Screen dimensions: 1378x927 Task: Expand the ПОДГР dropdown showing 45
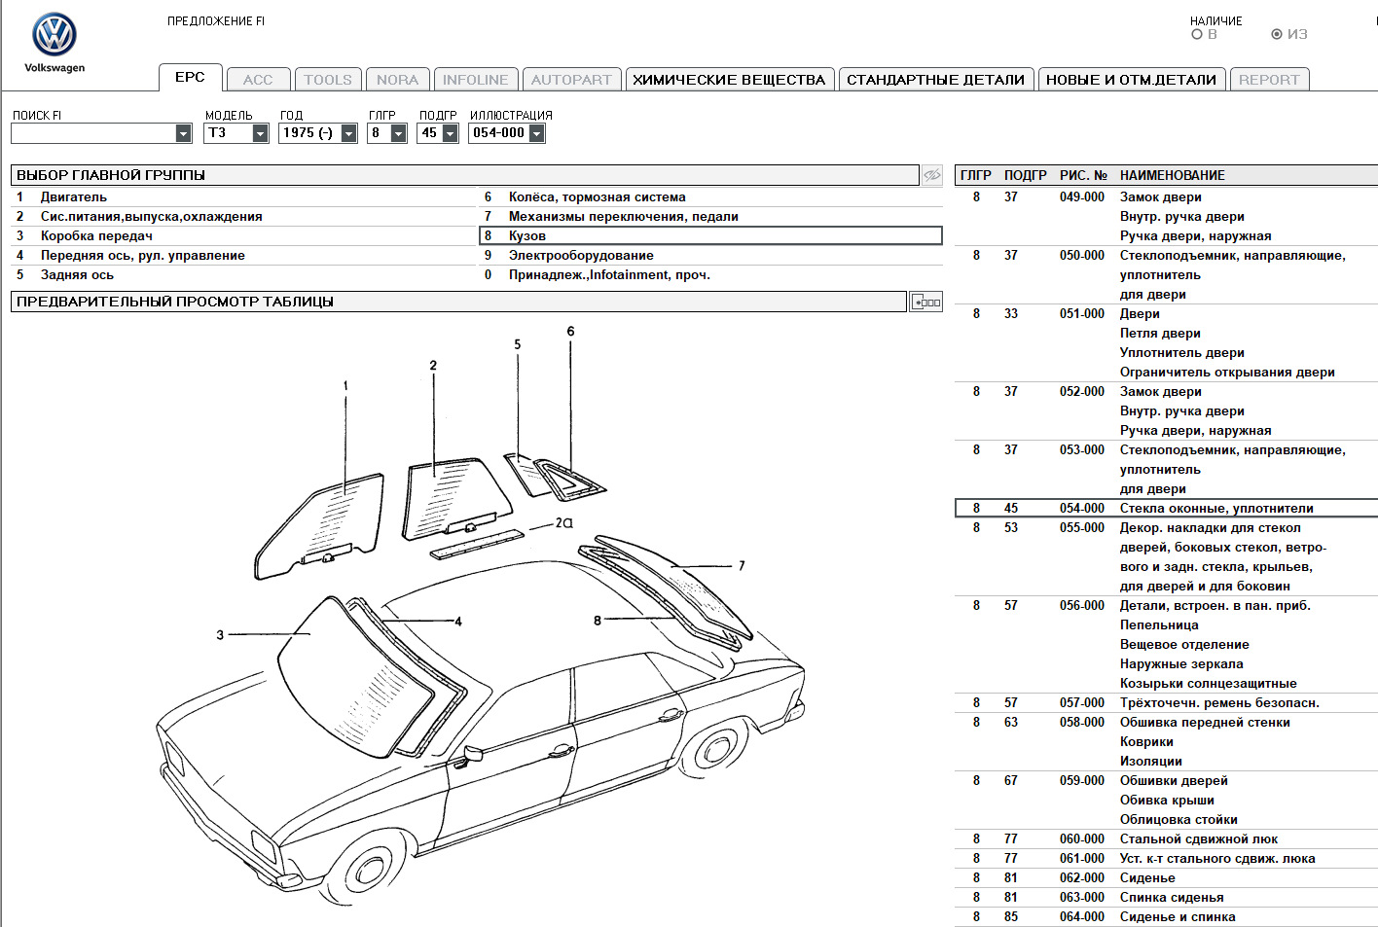point(450,133)
